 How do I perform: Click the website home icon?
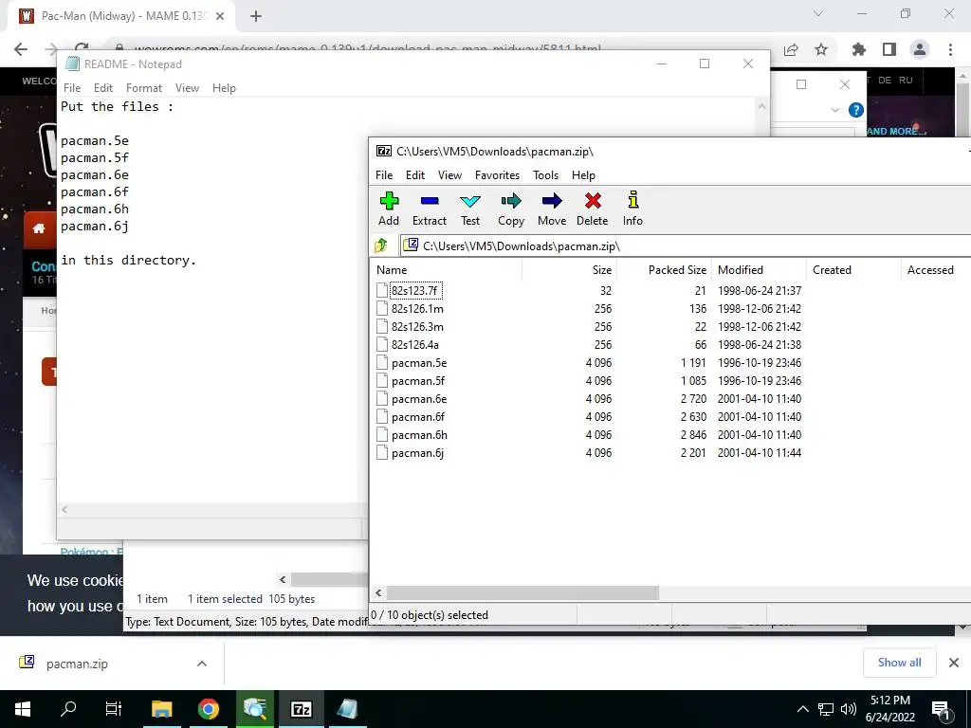pyautogui.click(x=39, y=228)
